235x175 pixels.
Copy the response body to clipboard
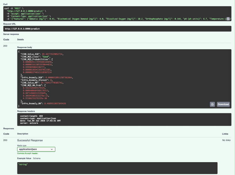212,104
